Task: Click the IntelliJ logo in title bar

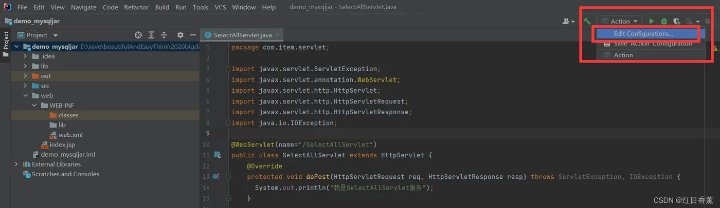Action: pyautogui.click(x=7, y=7)
